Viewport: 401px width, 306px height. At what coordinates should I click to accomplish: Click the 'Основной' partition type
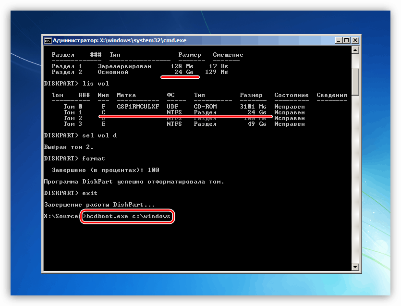[113, 72]
